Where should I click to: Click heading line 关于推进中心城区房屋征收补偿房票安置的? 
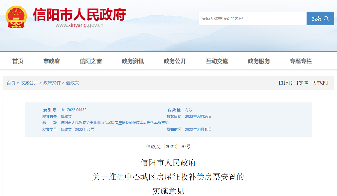click(168, 177)
